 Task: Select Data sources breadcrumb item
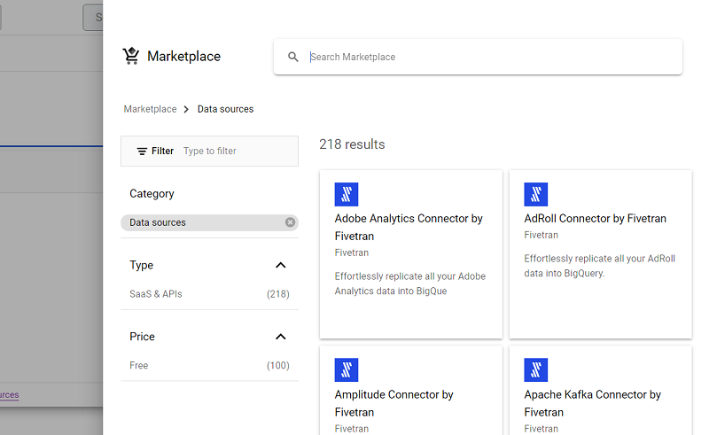(x=225, y=110)
